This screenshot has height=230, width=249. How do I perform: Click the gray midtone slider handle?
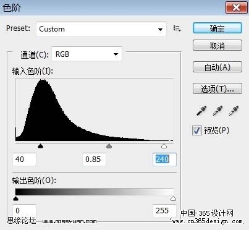pos(109,146)
